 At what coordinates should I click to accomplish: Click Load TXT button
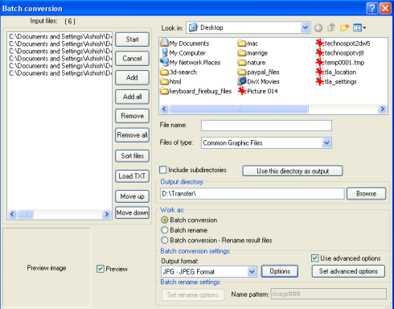click(132, 176)
